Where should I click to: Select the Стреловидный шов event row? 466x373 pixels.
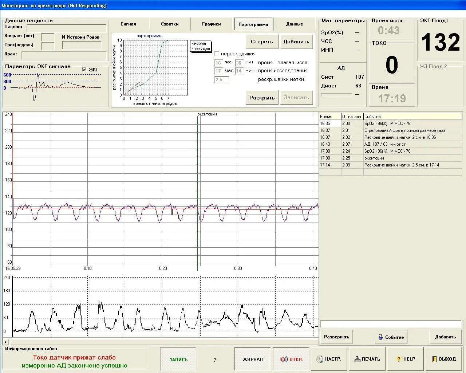coord(391,130)
